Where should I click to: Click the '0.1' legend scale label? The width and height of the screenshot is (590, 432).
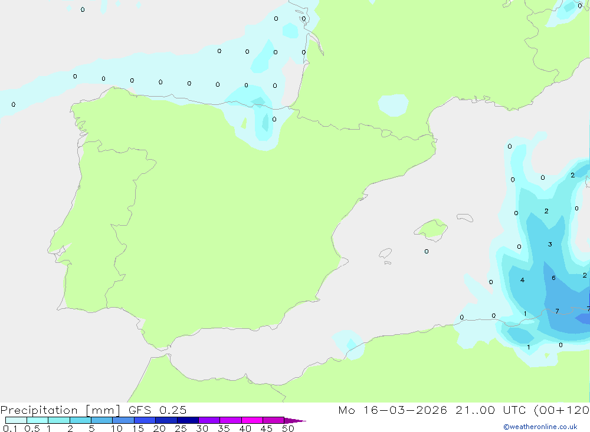[10, 428]
